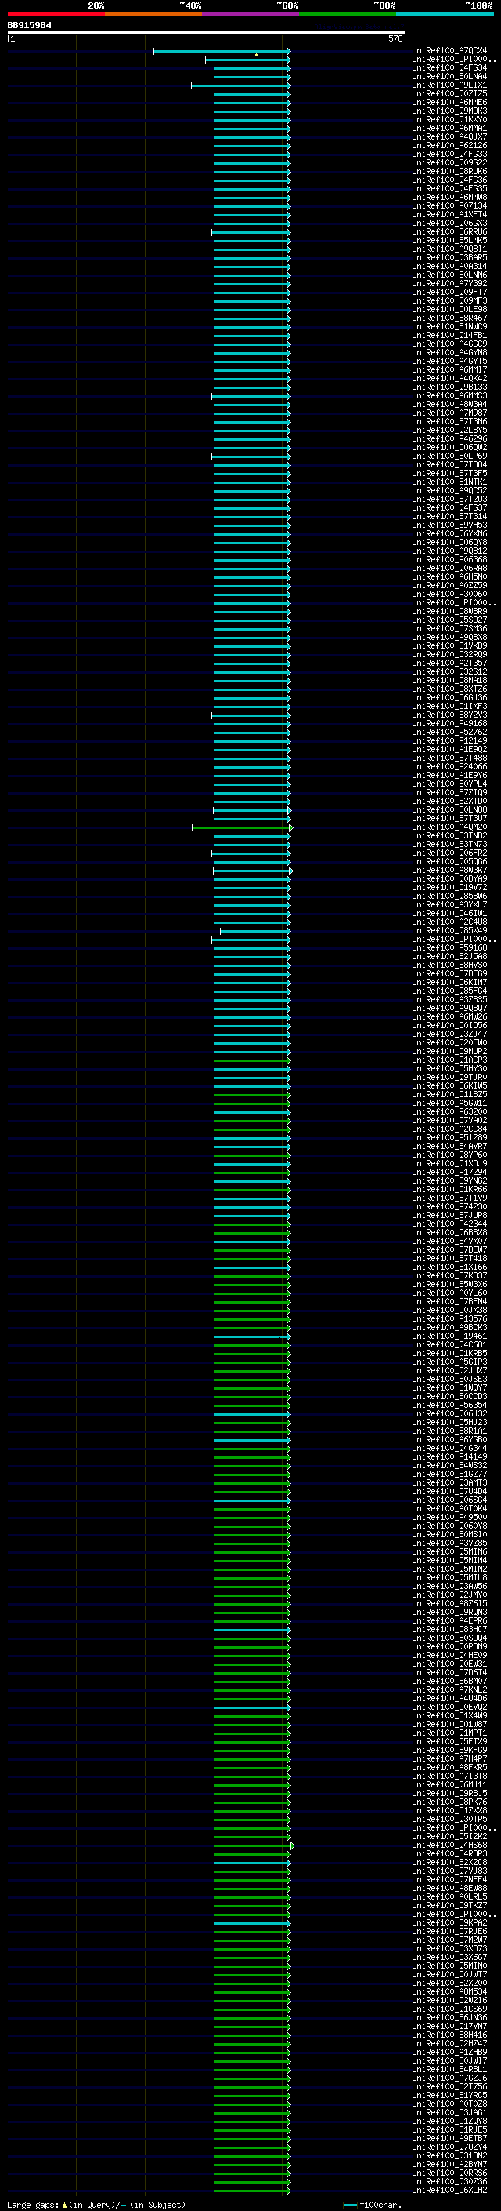Viewport: 501px width, 2211px height.
Task: Select the alignment bar for UniRef100_A9LIX1
Action: tap(240, 85)
